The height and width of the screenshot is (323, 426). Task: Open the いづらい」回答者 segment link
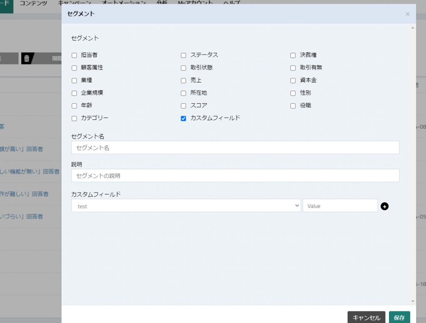coord(22,217)
